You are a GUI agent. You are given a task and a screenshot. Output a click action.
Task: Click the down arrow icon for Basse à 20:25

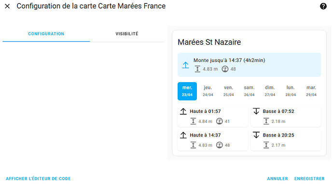coord(256,135)
